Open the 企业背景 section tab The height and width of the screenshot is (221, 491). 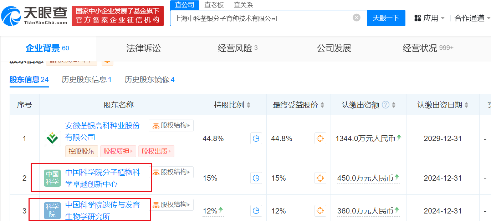tap(47, 48)
